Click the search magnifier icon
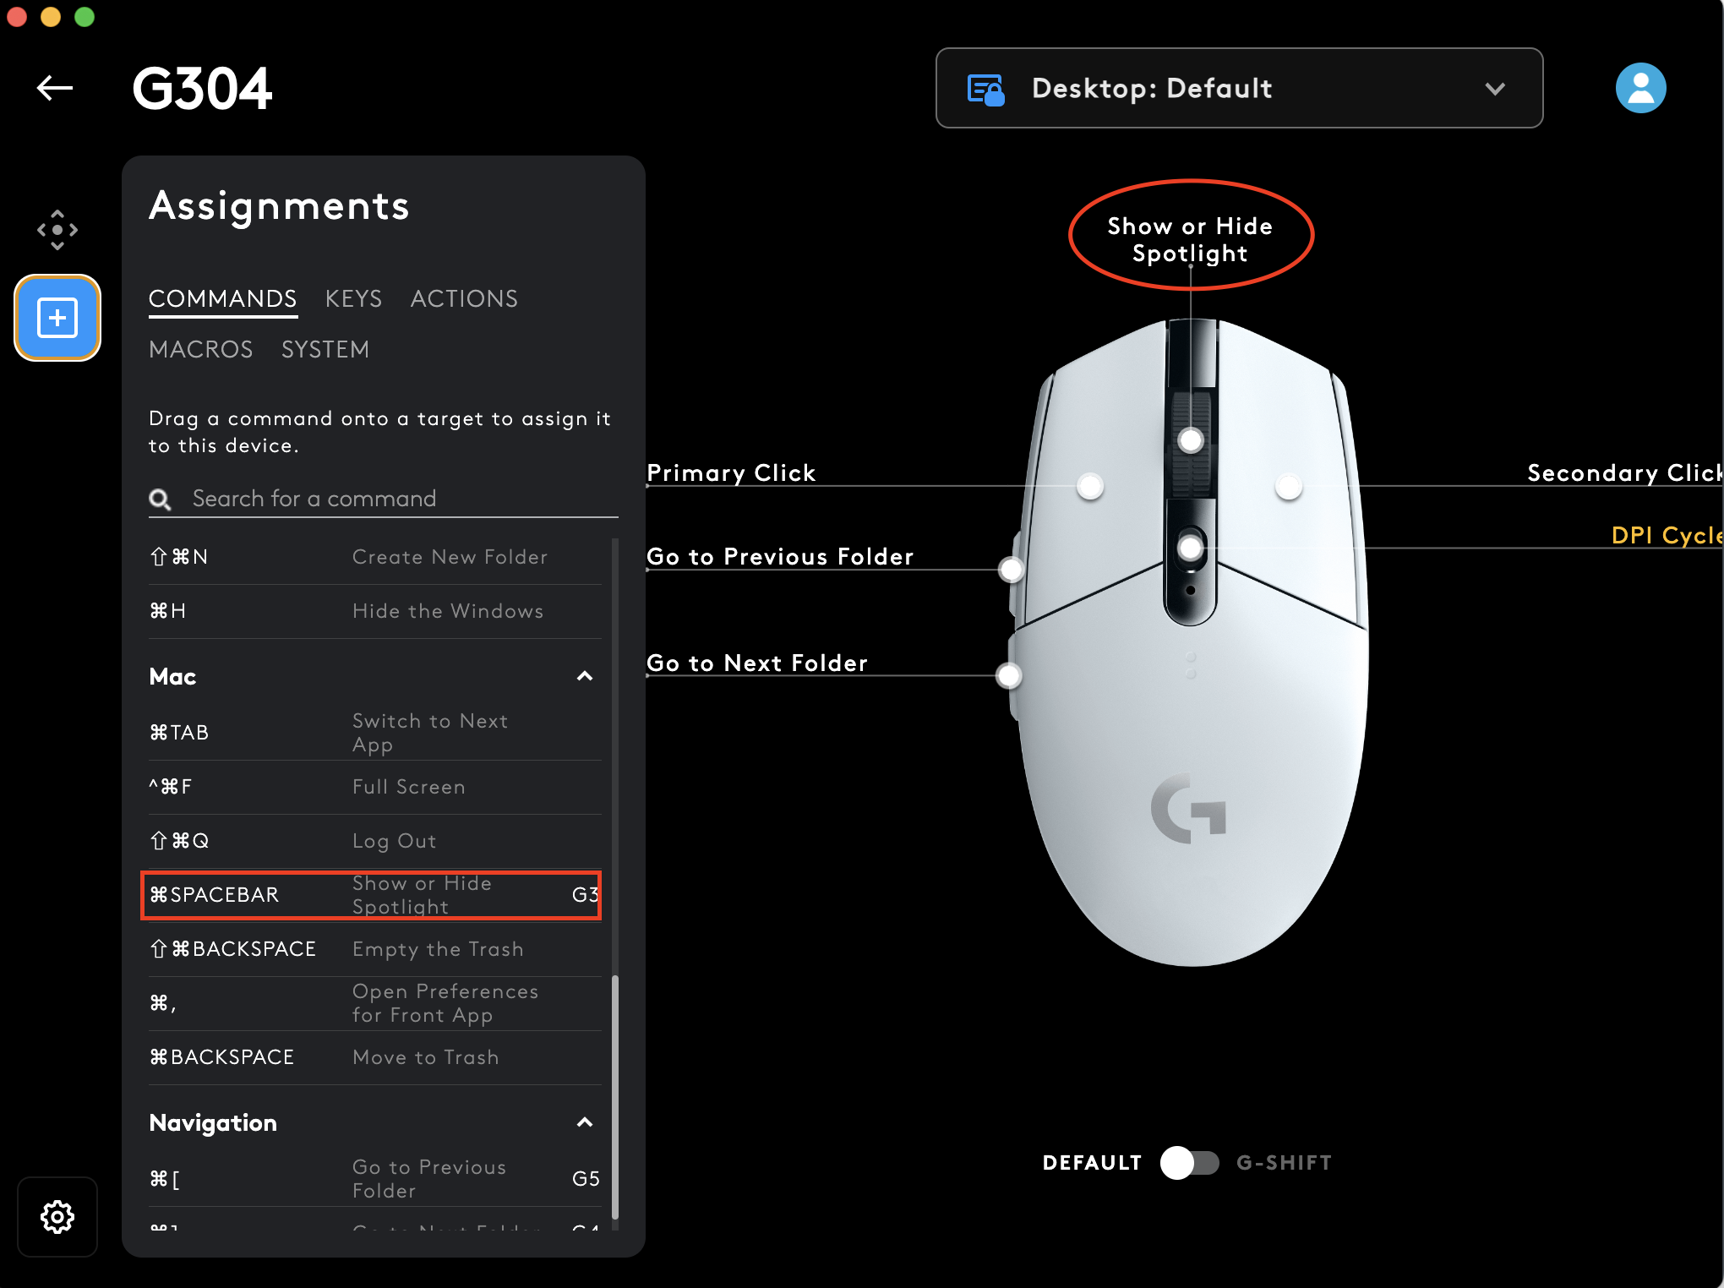 (x=160, y=499)
